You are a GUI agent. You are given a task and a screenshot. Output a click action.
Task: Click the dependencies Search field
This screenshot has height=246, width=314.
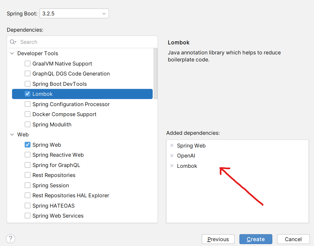[86, 42]
